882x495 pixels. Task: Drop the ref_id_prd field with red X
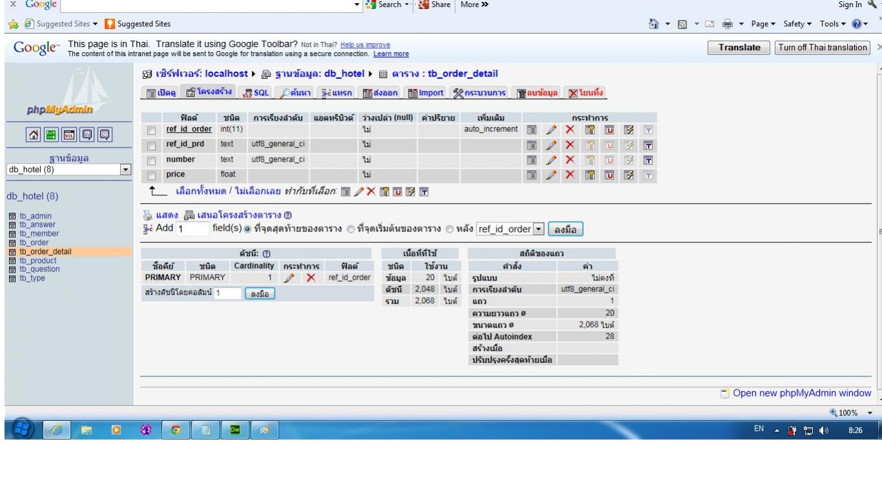tap(570, 144)
